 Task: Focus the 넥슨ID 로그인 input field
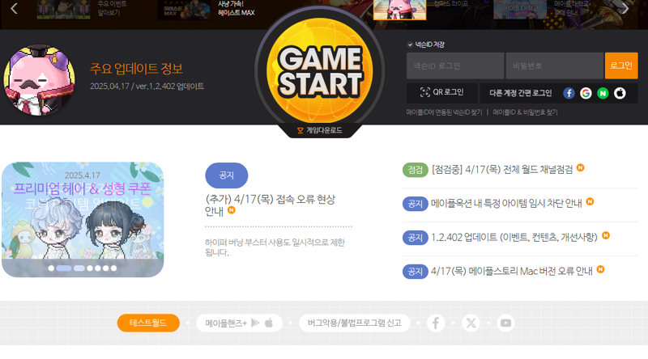(x=455, y=65)
